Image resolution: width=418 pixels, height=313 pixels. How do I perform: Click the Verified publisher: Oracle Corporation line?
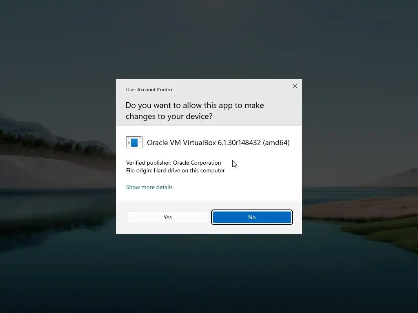[x=173, y=163]
